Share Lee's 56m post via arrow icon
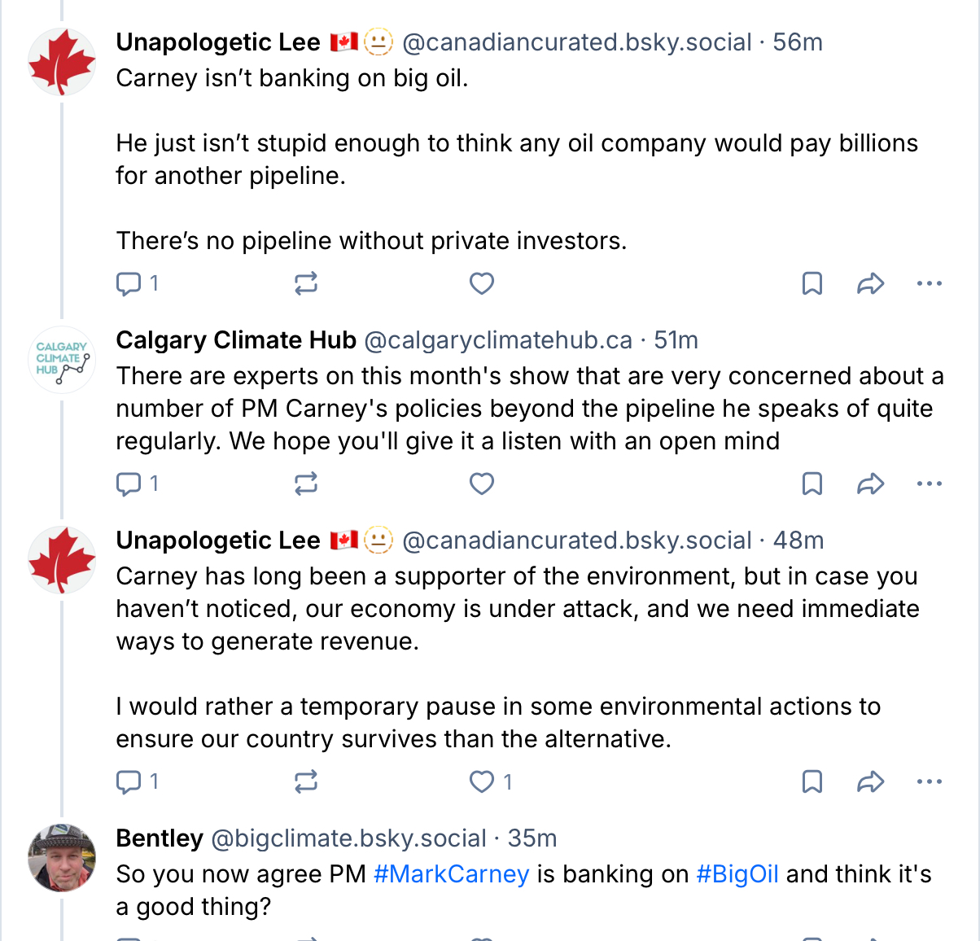This screenshot has width=980, height=941. point(870,283)
